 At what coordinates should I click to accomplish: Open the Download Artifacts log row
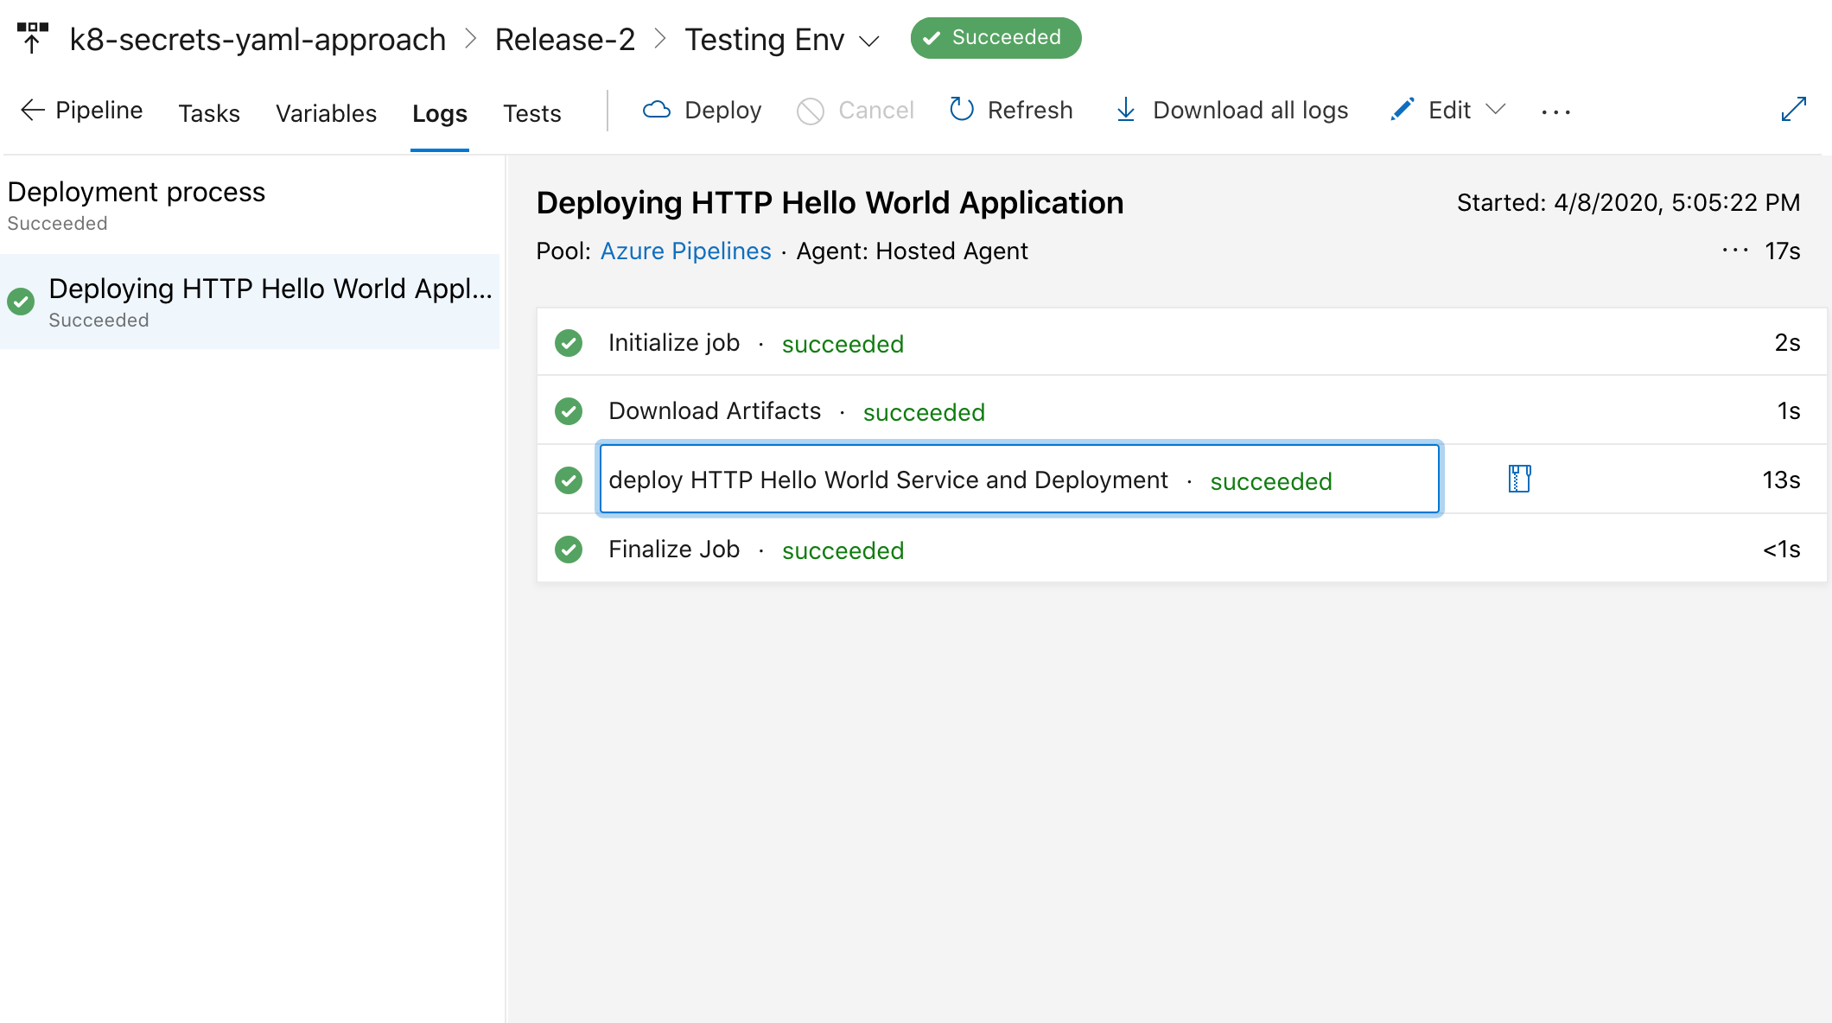coord(1181,411)
